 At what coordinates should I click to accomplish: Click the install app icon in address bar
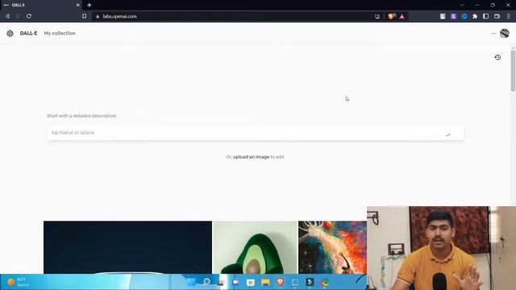pos(377,16)
